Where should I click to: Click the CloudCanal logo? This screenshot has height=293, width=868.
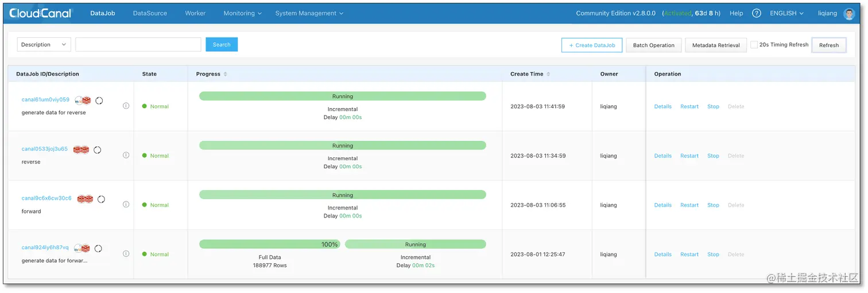click(40, 13)
